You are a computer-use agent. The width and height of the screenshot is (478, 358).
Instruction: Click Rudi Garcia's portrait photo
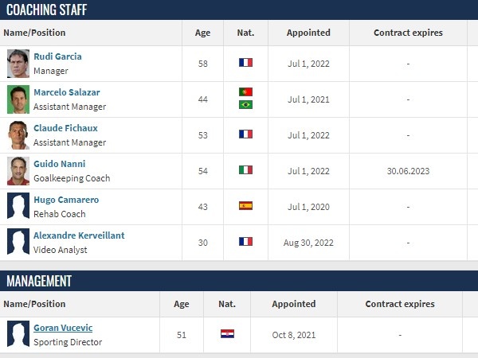[18, 64]
